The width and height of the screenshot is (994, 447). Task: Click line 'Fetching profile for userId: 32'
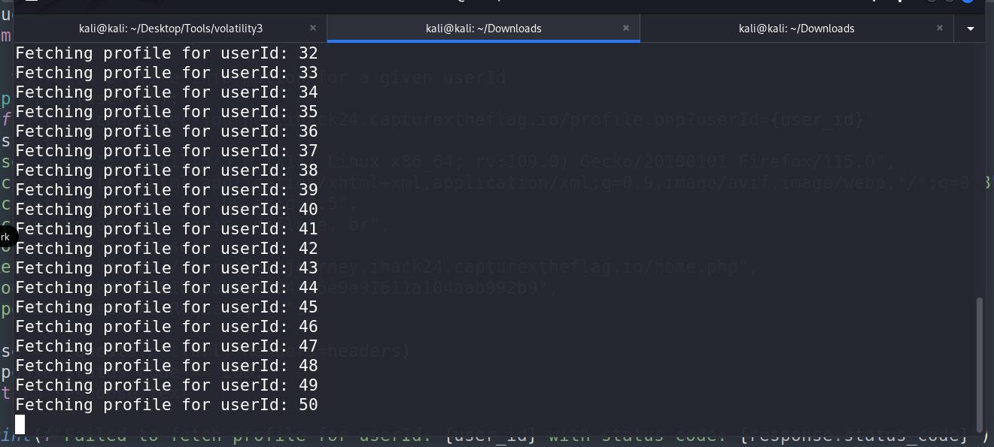point(166,53)
